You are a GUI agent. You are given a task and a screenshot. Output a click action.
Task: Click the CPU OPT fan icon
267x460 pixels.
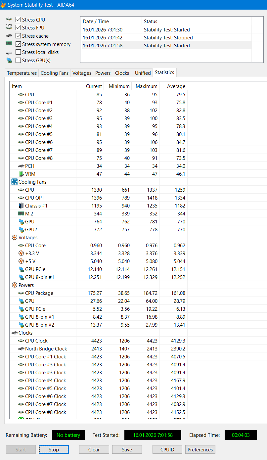click(x=21, y=198)
